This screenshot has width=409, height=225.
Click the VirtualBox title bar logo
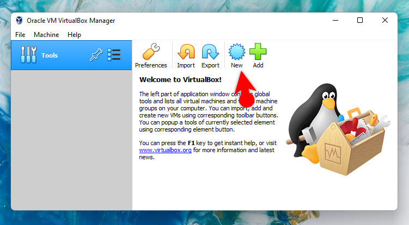19,20
